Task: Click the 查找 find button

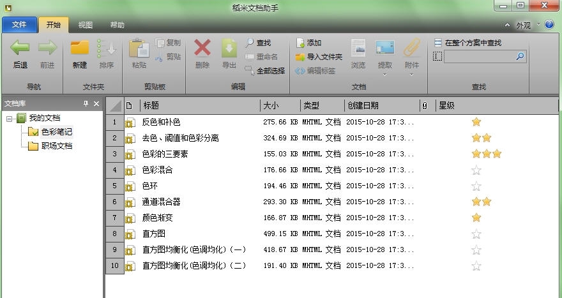Action: coord(258,43)
